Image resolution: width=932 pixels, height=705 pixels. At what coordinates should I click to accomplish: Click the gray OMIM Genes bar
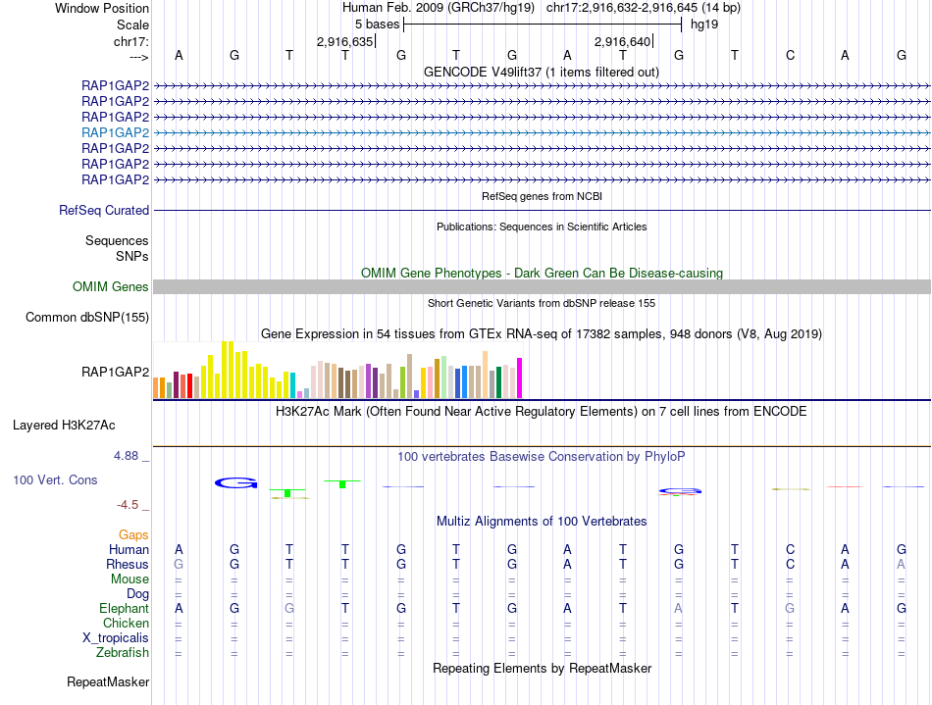pyautogui.click(x=542, y=287)
